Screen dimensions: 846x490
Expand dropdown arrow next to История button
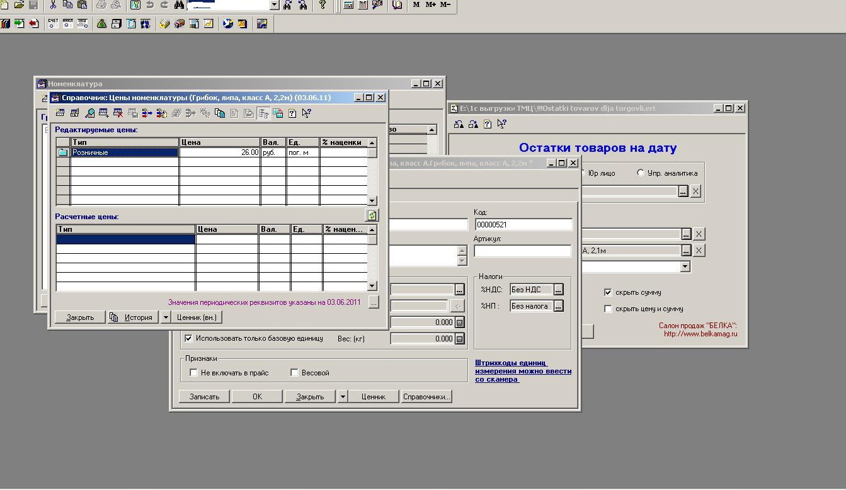point(166,317)
